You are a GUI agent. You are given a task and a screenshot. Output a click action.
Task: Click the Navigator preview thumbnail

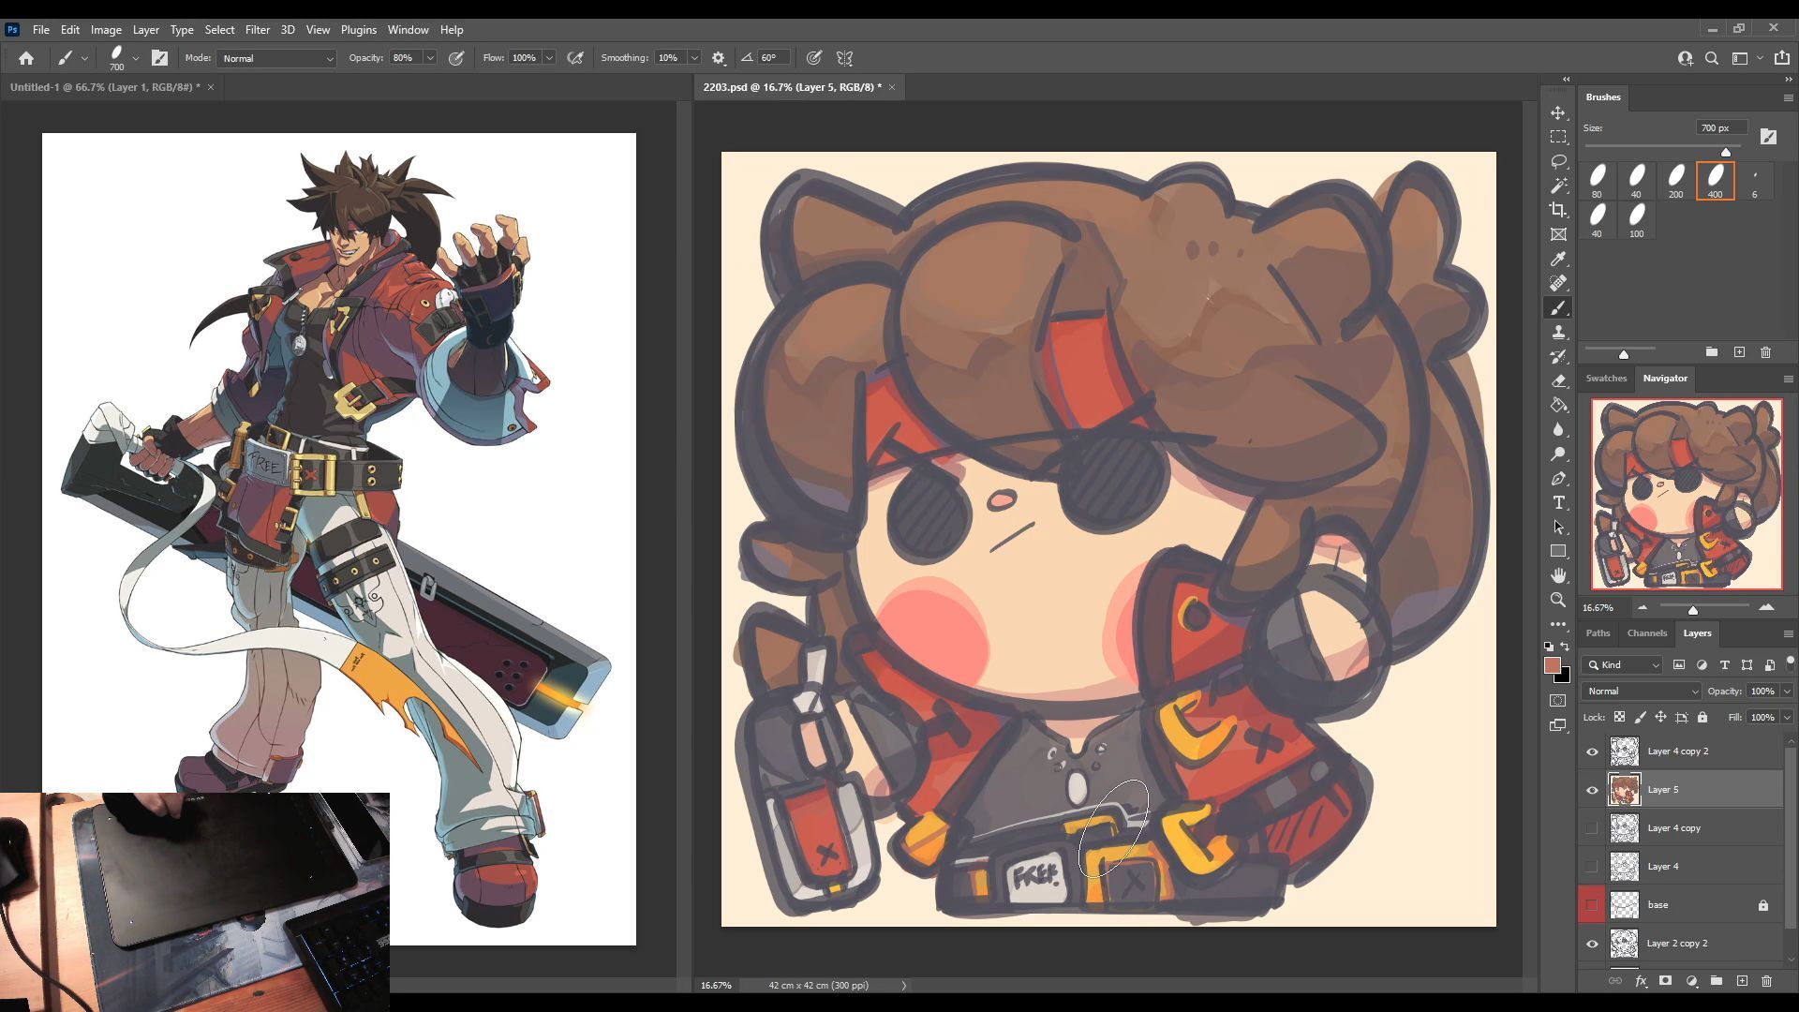[1687, 494]
